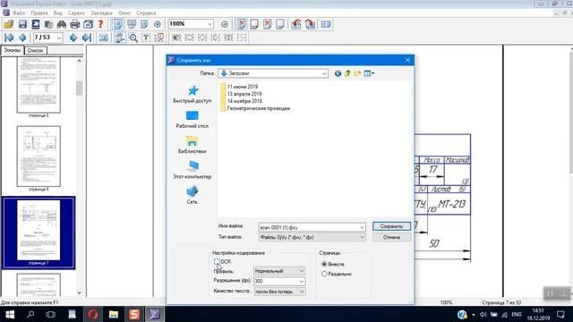Select the Вместе pages radio button
Viewport: 573px width, 322px height.
324,264
